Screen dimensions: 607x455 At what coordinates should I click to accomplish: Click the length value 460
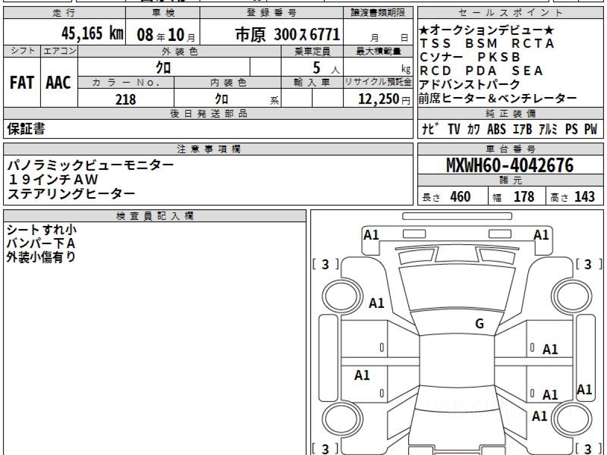pyautogui.click(x=460, y=197)
